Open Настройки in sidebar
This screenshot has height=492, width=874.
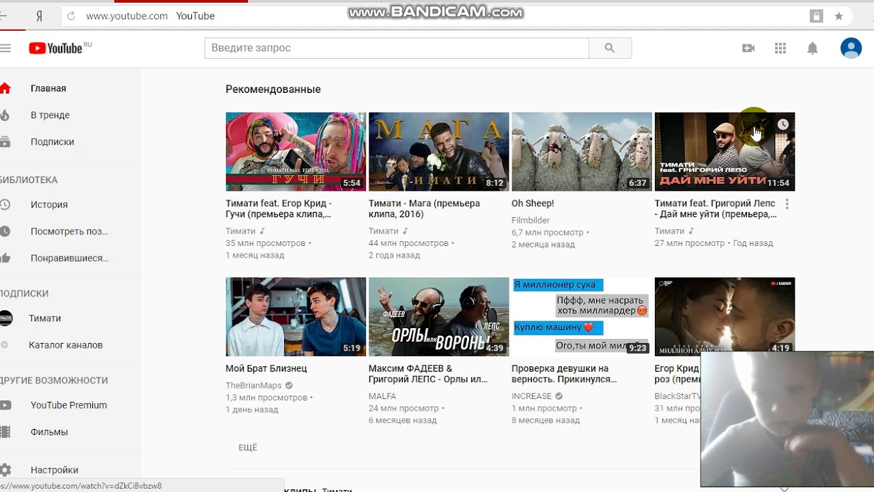click(55, 470)
